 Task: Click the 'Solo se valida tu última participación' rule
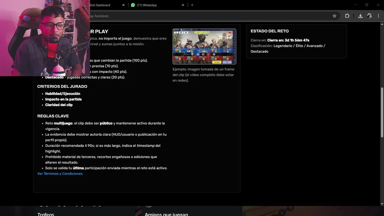tap(106, 168)
